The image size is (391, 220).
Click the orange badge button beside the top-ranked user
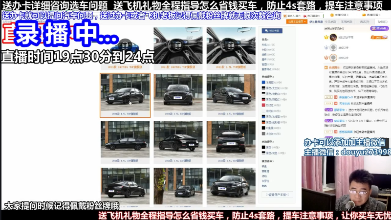379,38
